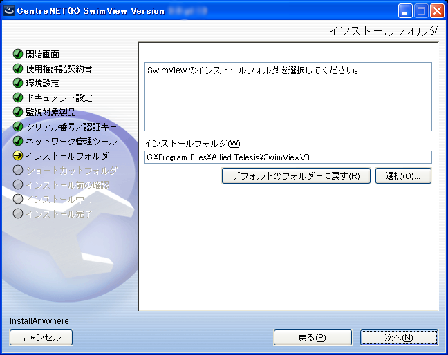This screenshot has width=448, height=355.
Task: Click the green check icon beside ドキュメント設定
Action: tap(18, 97)
